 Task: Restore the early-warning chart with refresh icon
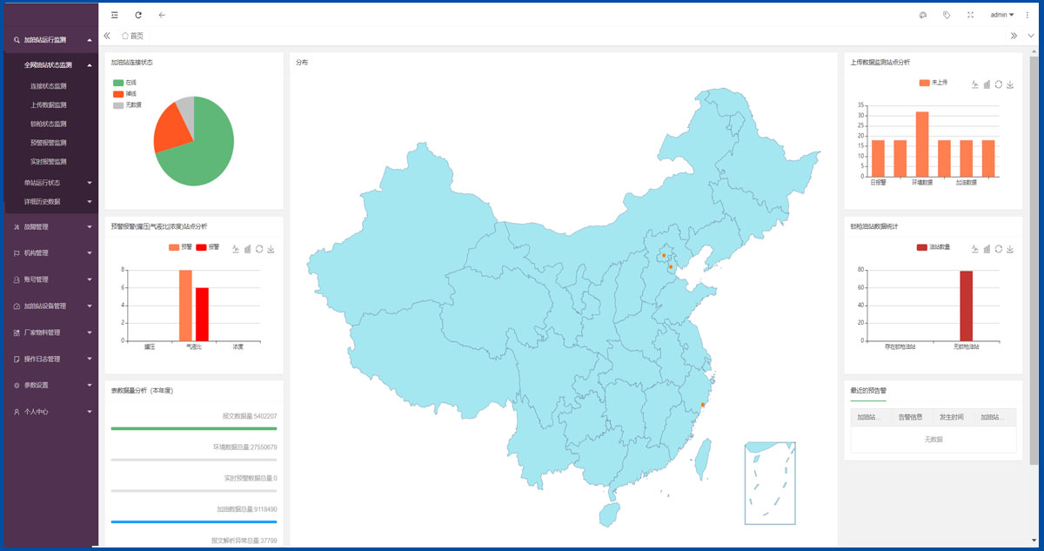click(259, 249)
